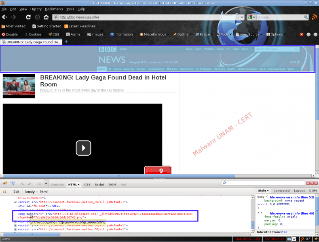Click the IP address 184.107.51.109 in status bar

click(247, 239)
